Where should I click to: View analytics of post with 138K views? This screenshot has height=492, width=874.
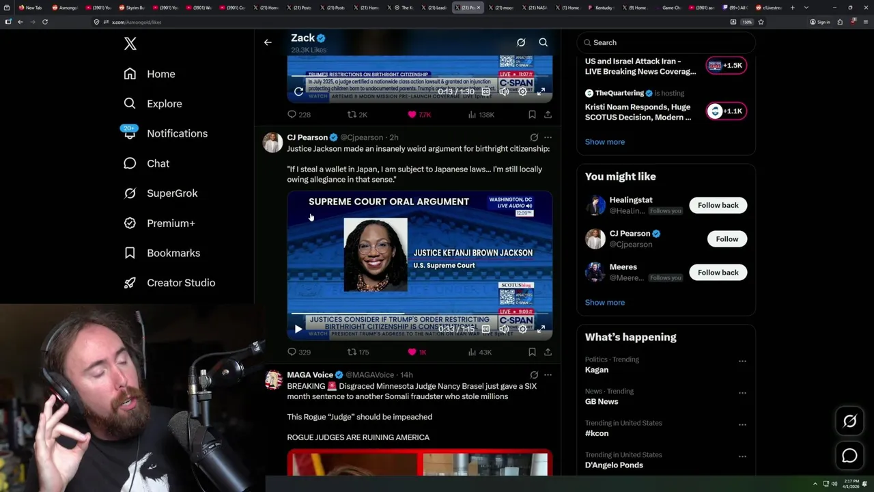[481, 115]
